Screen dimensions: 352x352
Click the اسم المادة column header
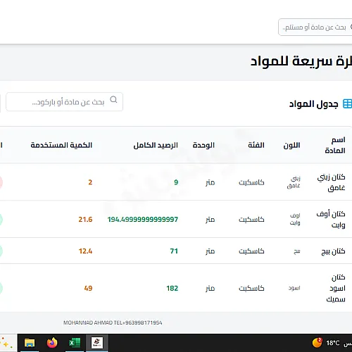point(335,145)
